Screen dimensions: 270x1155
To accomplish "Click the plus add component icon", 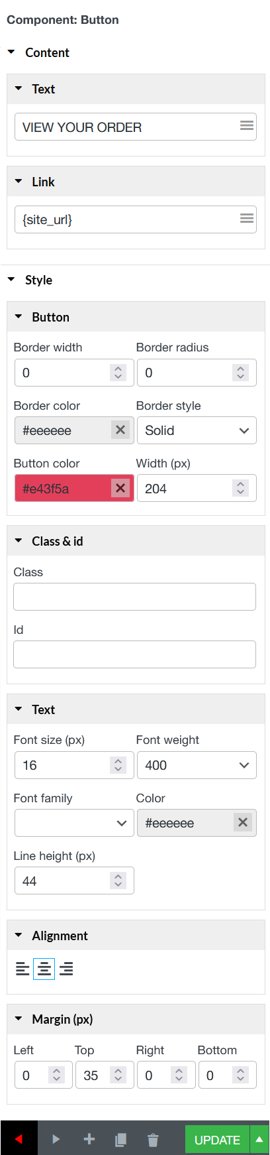I will pyautogui.click(x=89, y=1139).
